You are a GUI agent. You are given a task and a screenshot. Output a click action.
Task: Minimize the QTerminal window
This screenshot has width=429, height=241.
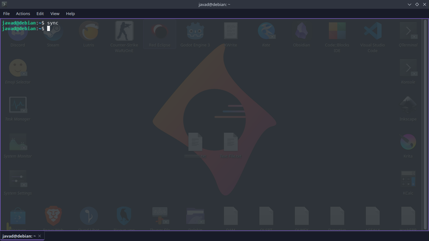click(410, 4)
